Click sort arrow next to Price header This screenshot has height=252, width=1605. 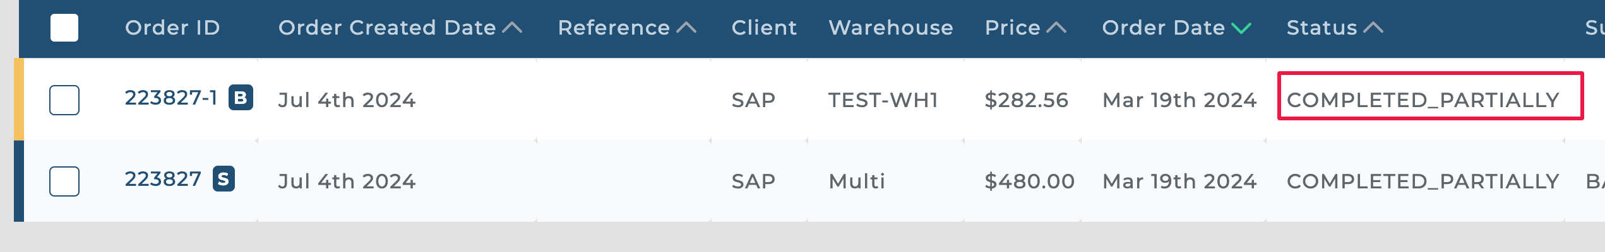(1056, 28)
